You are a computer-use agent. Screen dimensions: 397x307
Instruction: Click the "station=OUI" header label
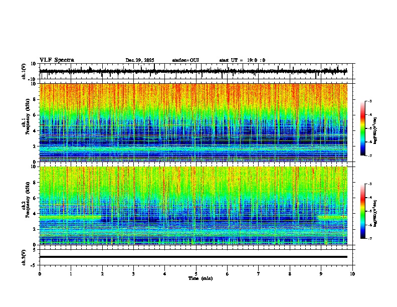pos(185,60)
